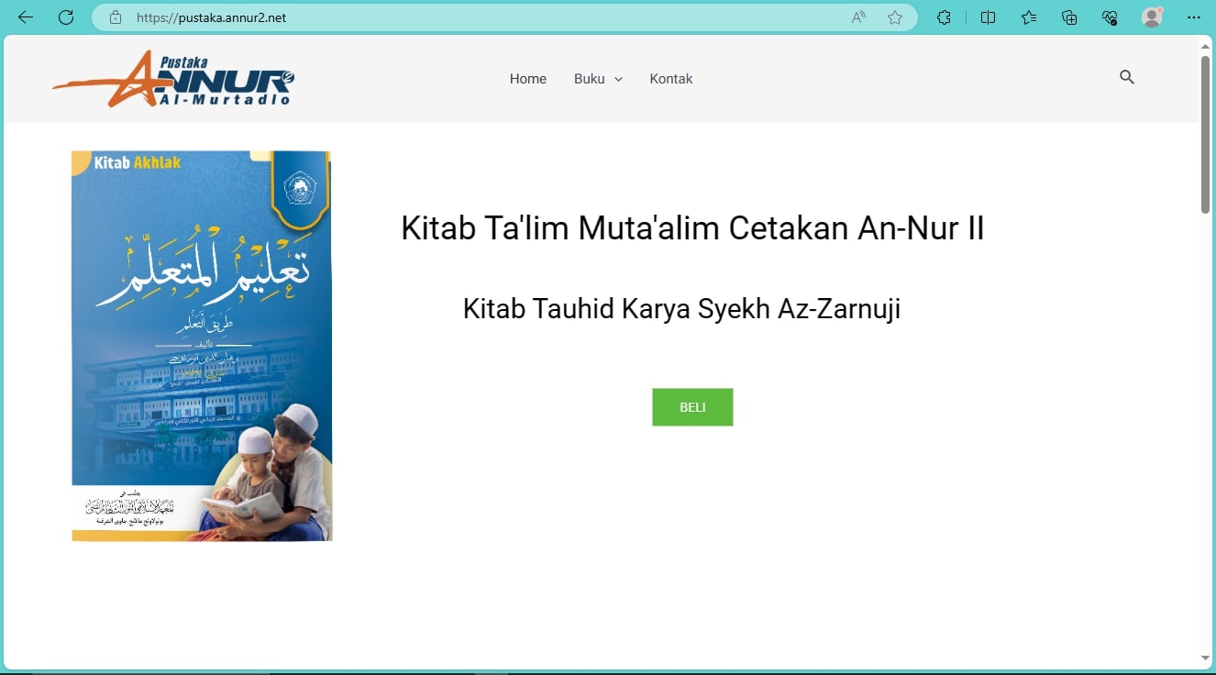
Task: Open Collections icon in toolbar
Action: 1069,17
